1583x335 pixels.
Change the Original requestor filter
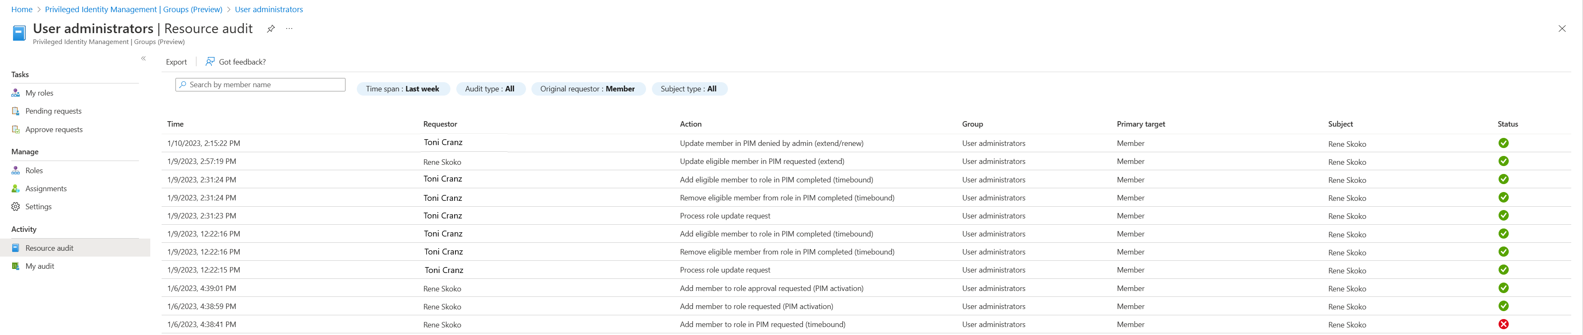point(587,89)
